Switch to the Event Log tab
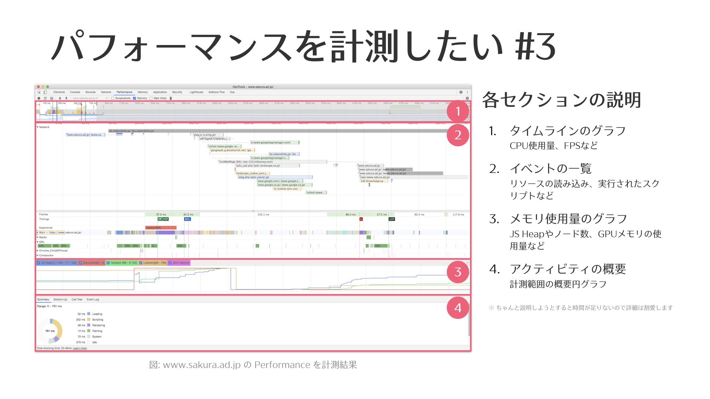Screen dimensions: 710x399 click(93, 300)
